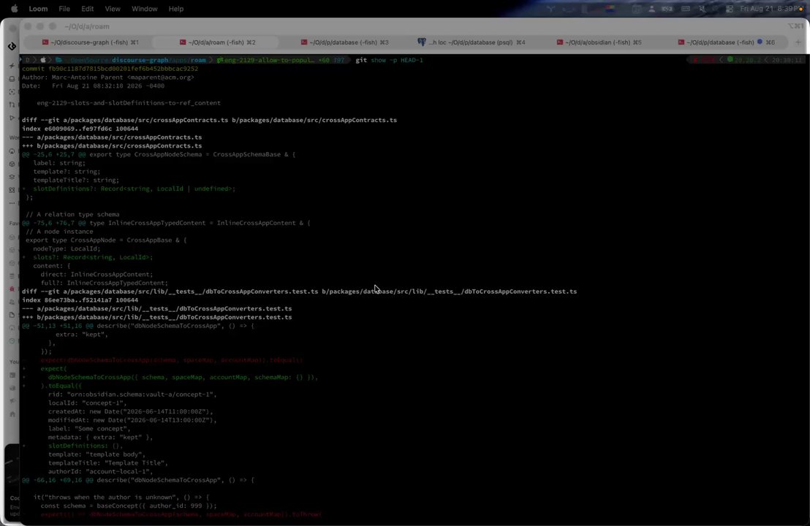This screenshot has height=526, width=810.
Task: Select the ~/O/d/a/roam (-fish) tab
Action: pos(217,42)
